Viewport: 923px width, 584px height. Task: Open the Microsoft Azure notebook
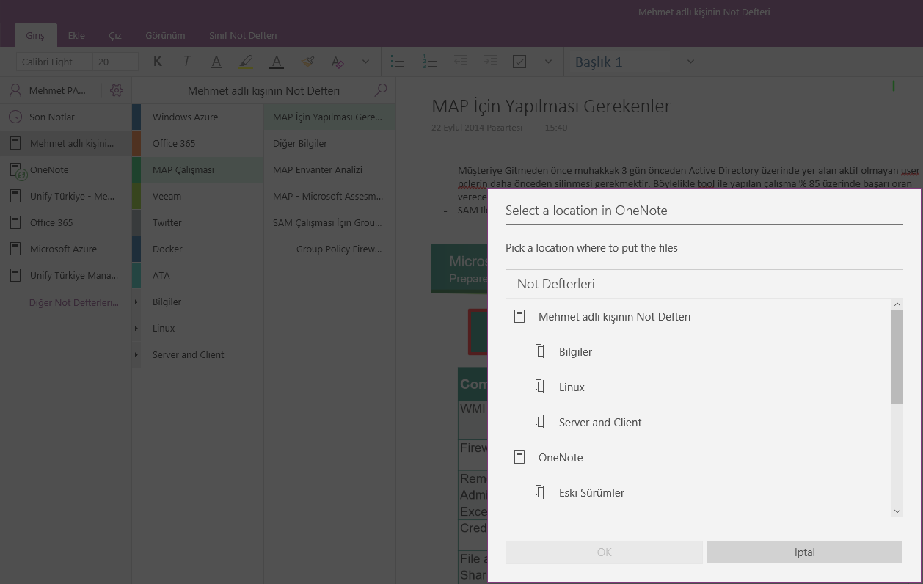pos(66,249)
